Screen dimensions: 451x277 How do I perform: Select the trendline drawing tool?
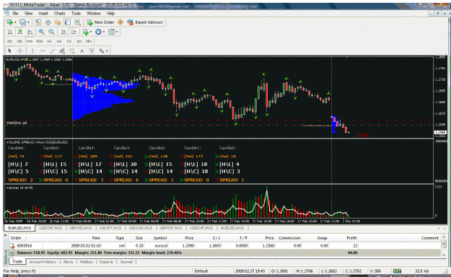pos(52,51)
